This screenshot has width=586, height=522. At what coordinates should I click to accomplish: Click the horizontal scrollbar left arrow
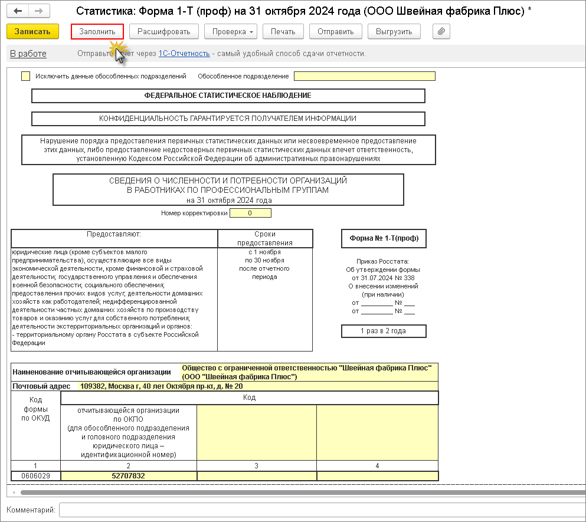click(x=14, y=493)
